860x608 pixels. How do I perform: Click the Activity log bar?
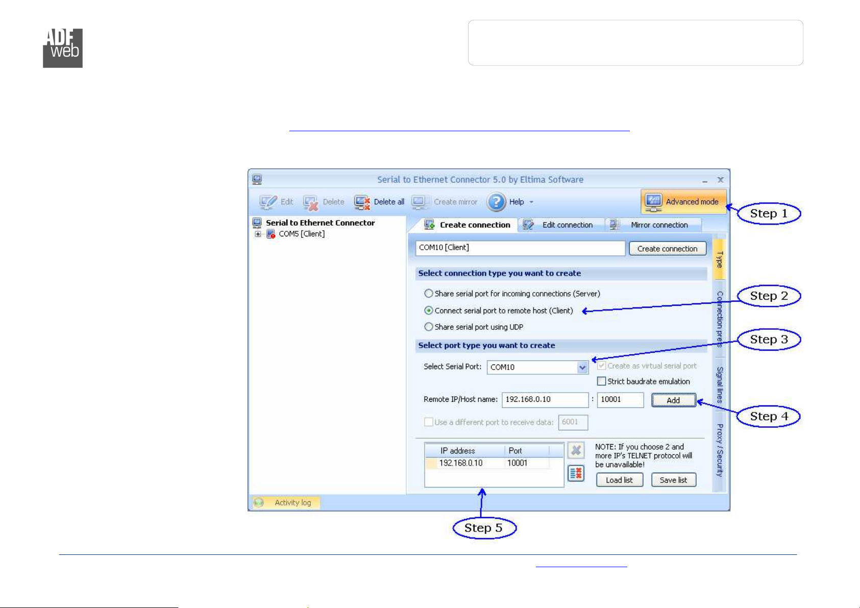286,503
